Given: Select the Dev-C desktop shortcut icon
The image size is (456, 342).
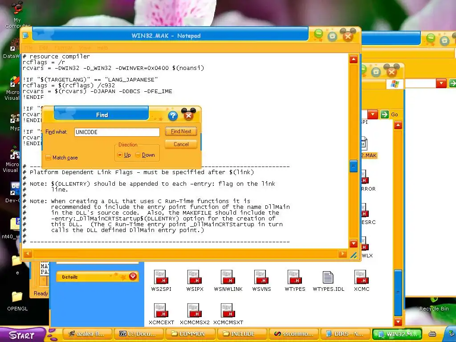Looking at the screenshot, I should [x=13, y=192].
